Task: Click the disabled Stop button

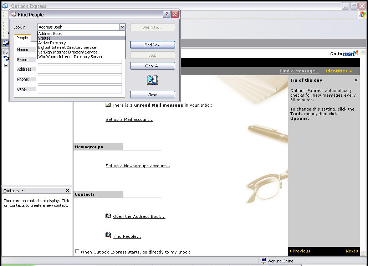Action: (x=153, y=55)
